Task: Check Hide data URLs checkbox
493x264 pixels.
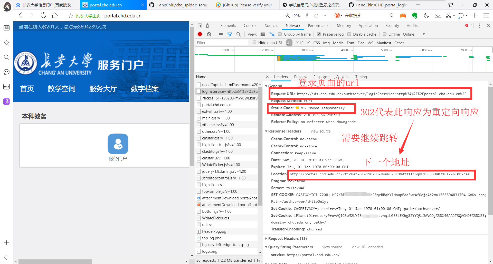Action: (x=254, y=43)
